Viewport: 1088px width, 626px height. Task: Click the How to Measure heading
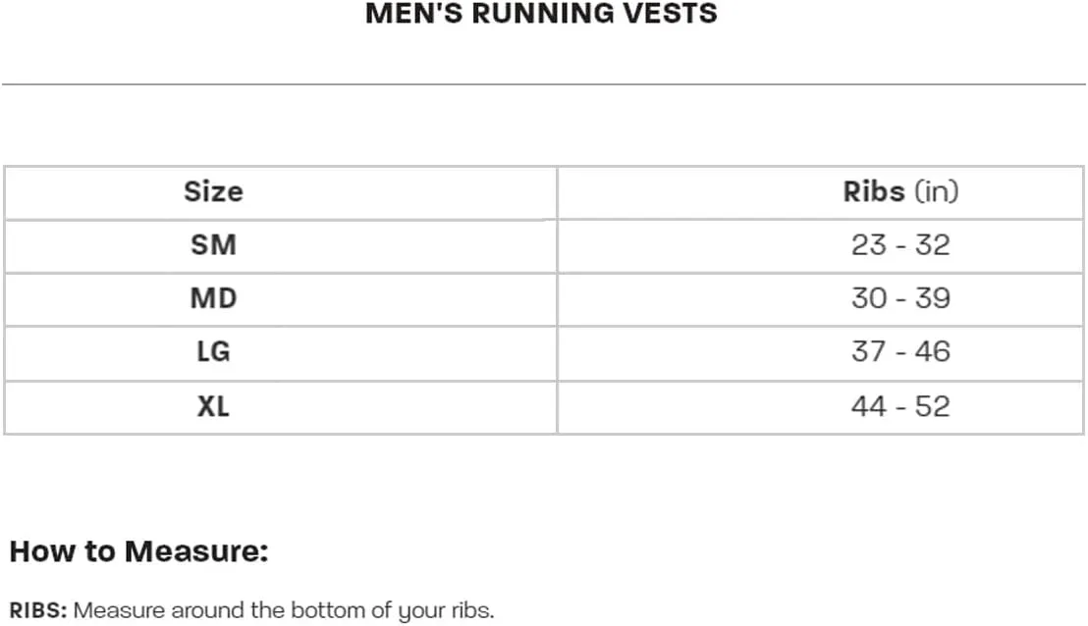tap(138, 551)
